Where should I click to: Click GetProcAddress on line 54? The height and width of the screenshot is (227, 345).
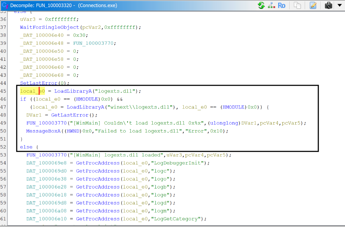pos(98,163)
